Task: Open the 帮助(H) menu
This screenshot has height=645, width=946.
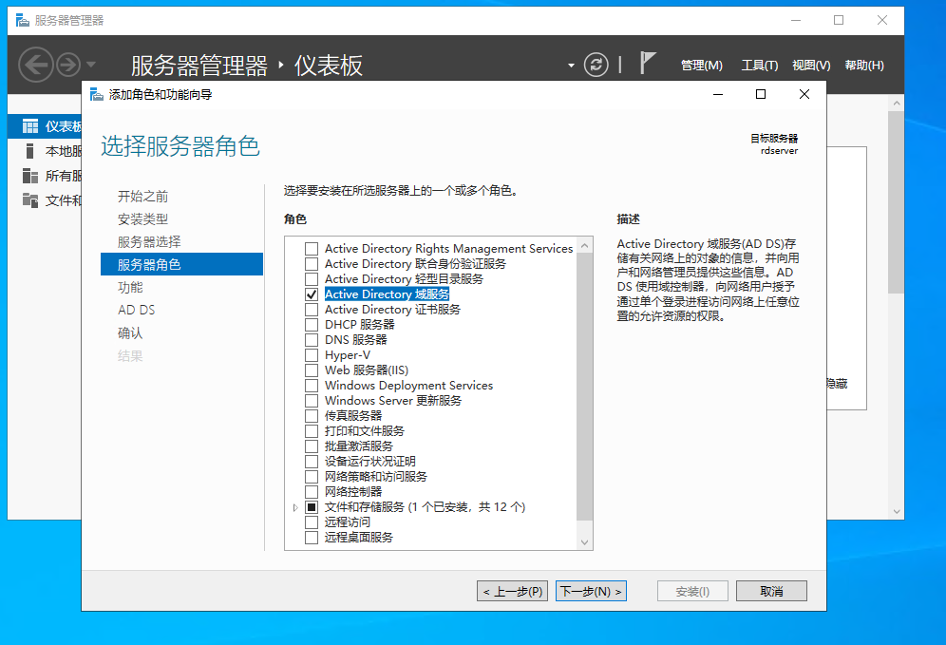Action: tap(864, 66)
